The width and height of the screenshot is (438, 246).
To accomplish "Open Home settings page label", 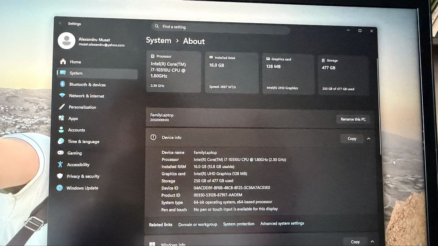I will tap(75, 62).
